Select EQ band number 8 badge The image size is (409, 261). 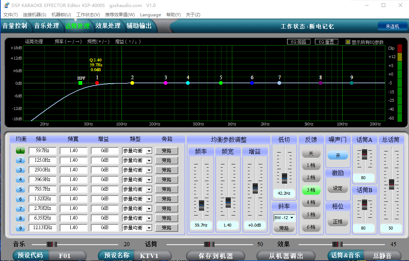pyautogui.click(x=20, y=218)
